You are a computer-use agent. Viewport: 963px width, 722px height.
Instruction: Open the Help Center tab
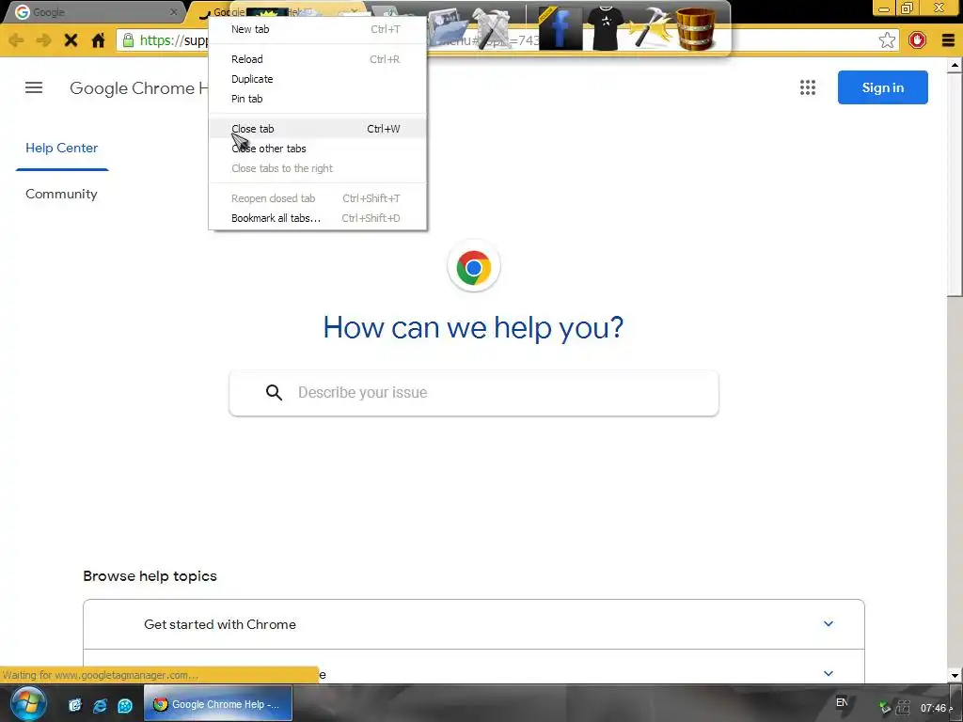(61, 148)
